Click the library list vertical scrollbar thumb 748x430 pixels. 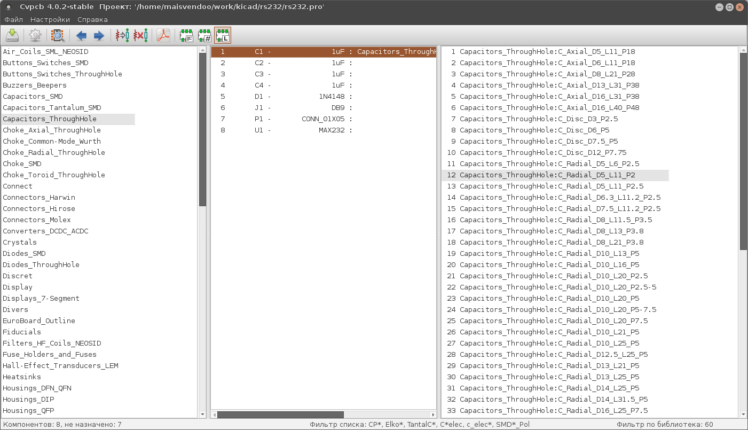pos(202,129)
